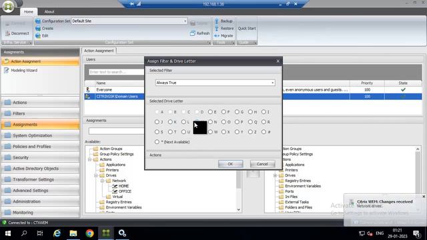Screen dimensions: 427x240
Task: Select drive letter H
Action: point(250,112)
